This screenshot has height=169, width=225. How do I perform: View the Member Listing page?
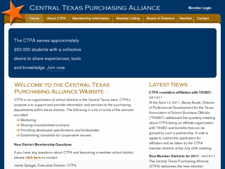(128, 18)
